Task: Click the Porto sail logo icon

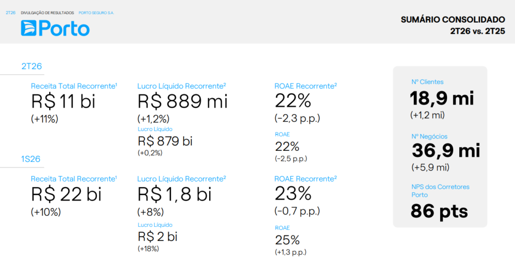Action: coord(29,28)
